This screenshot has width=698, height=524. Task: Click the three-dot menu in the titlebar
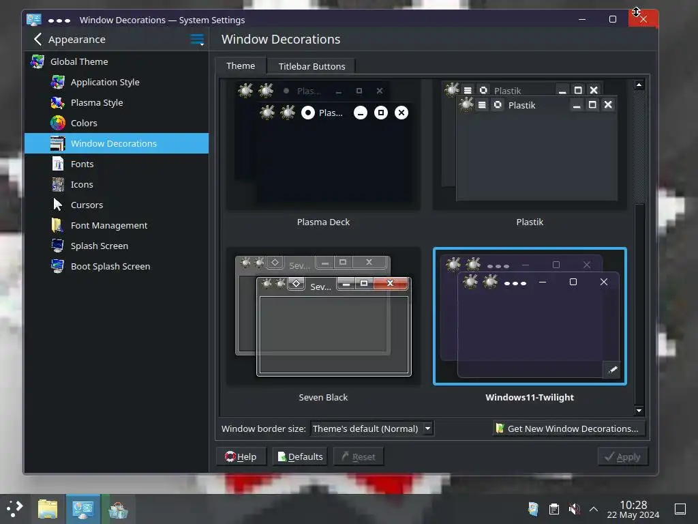tap(59, 20)
